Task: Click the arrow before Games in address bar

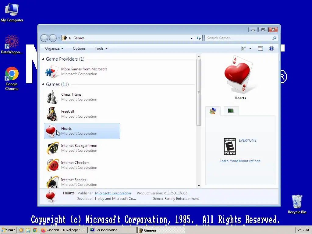Action: 70,38
